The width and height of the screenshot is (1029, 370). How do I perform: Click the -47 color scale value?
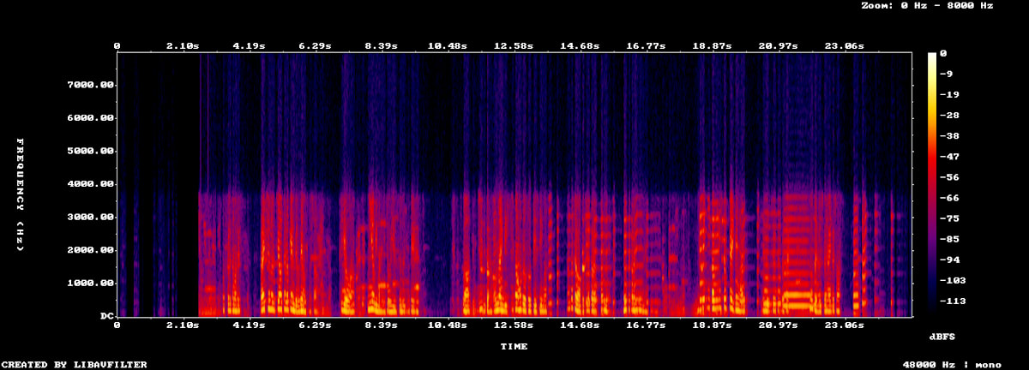point(949,157)
